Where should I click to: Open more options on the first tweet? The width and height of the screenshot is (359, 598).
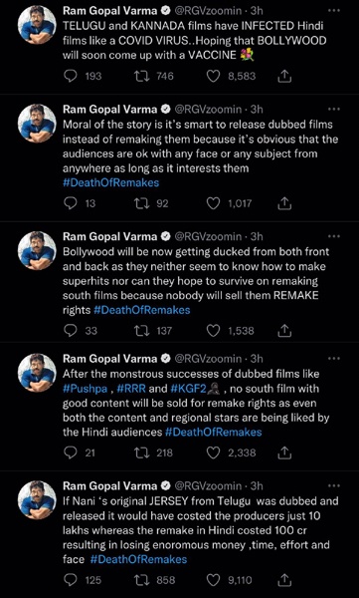[x=333, y=11]
